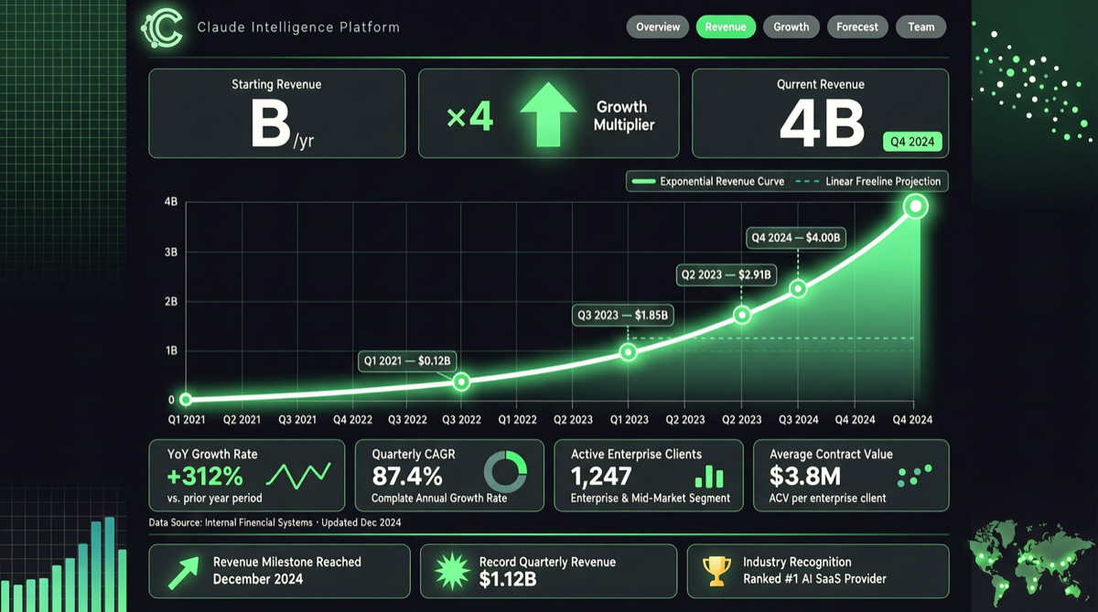Open the Record Quarterly Revenue $1.12B card
This screenshot has height=612, width=1098.
click(x=548, y=571)
